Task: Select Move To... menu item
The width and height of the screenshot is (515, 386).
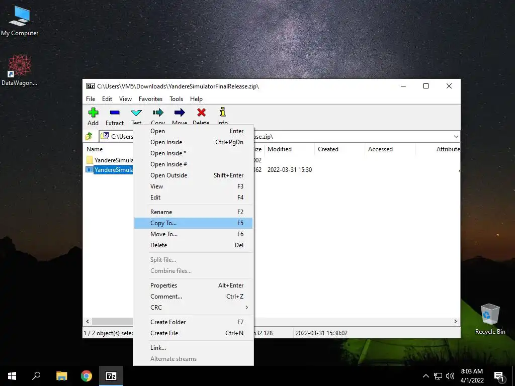Action: [194, 234]
